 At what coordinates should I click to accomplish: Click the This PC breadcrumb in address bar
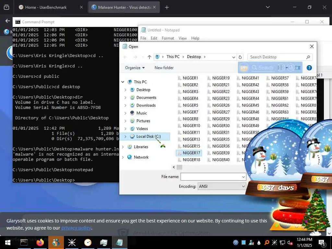click(173, 57)
